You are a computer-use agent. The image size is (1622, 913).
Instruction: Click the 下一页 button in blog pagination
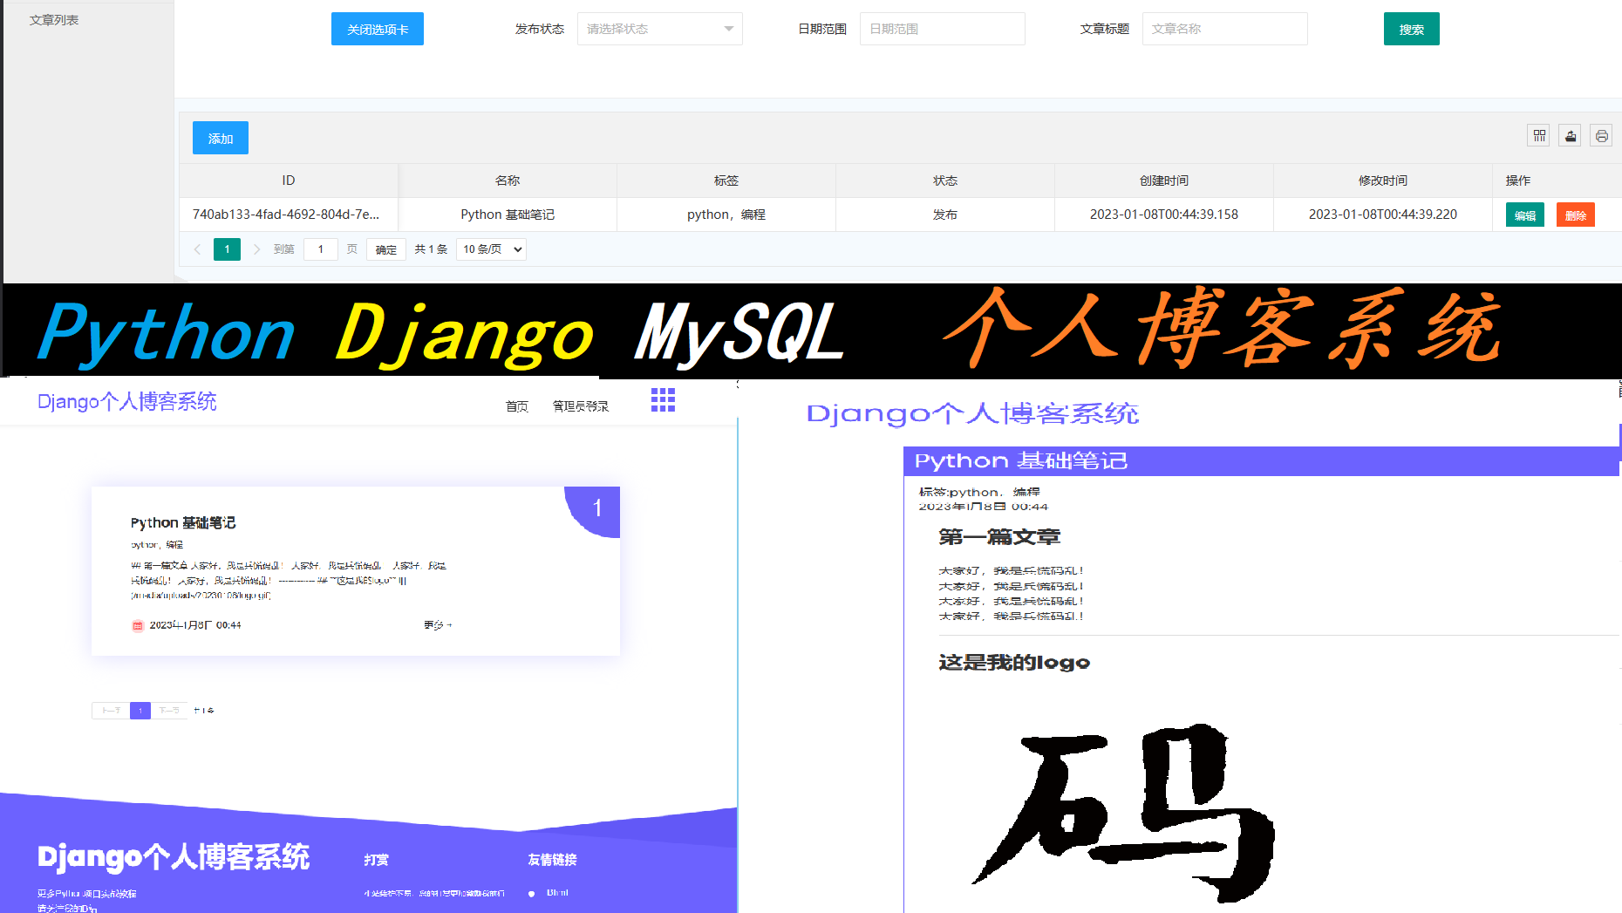[169, 711]
